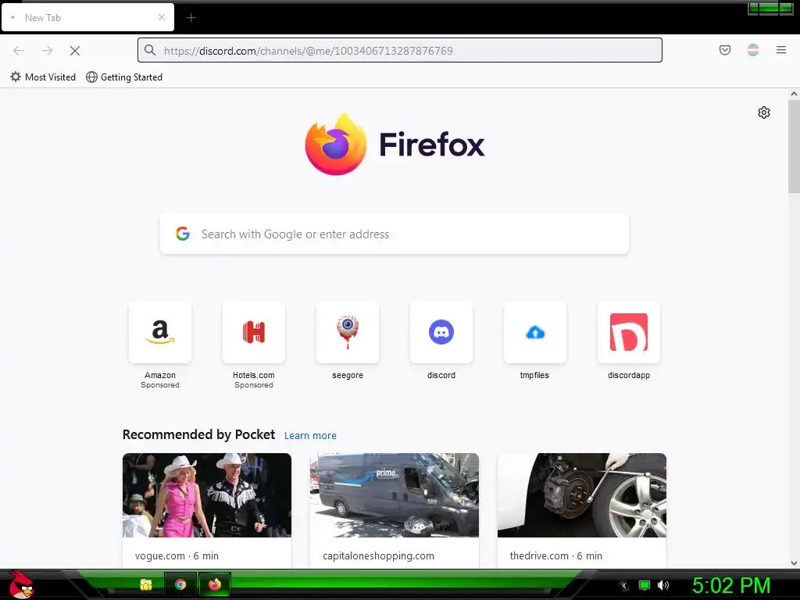The width and height of the screenshot is (800, 600).
Task: Click the tray expand arrow icon
Action: (x=624, y=586)
